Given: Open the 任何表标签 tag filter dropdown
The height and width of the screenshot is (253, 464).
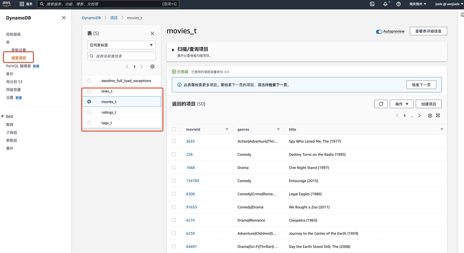Looking at the screenshot, I should [121, 45].
